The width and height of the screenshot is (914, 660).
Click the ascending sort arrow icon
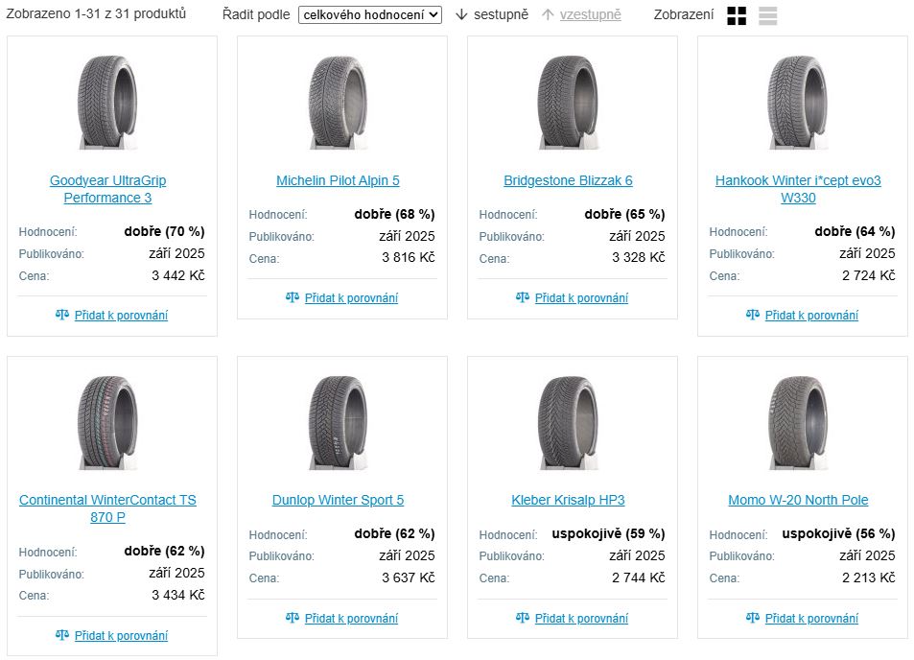[x=549, y=14]
